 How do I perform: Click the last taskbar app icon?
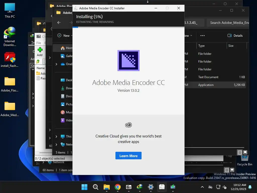173,187
